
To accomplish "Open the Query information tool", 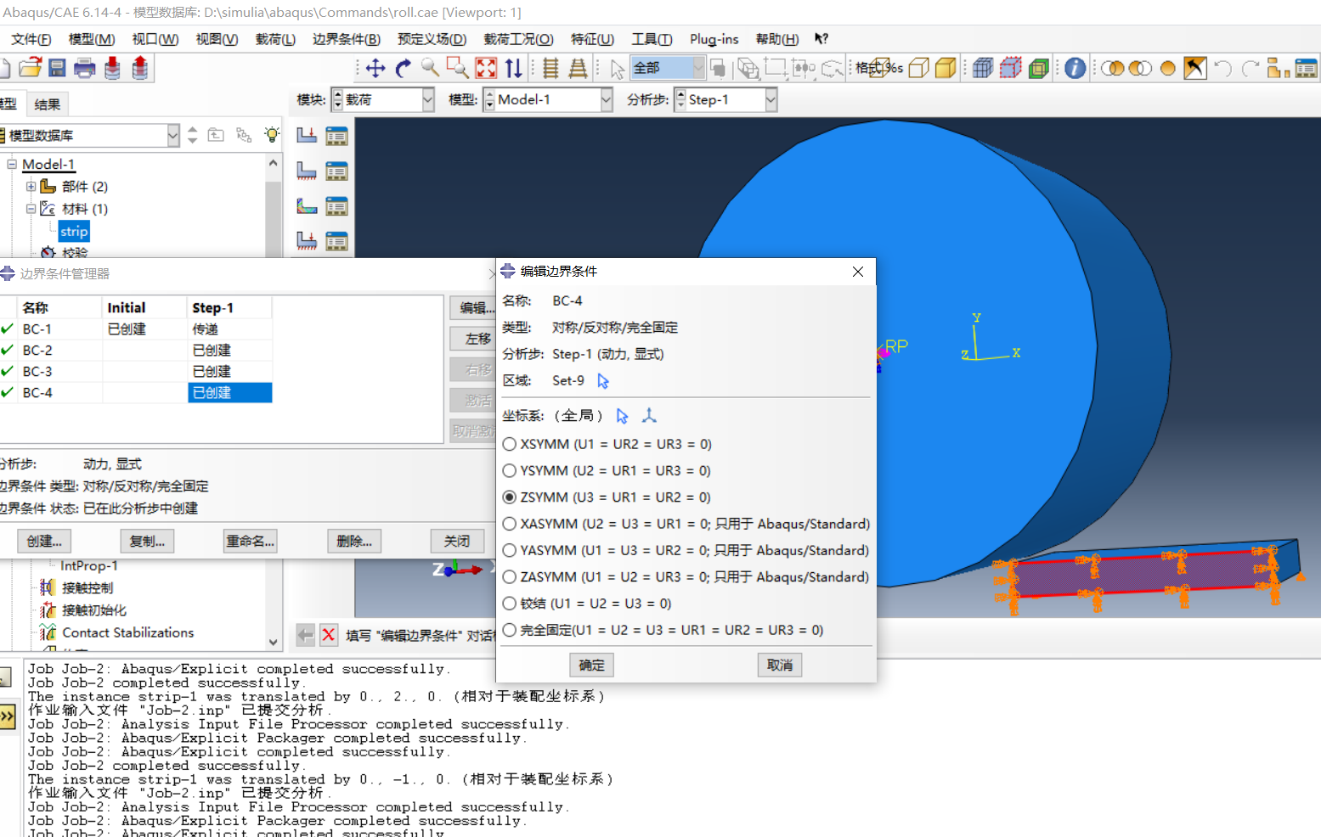I will (x=1075, y=69).
